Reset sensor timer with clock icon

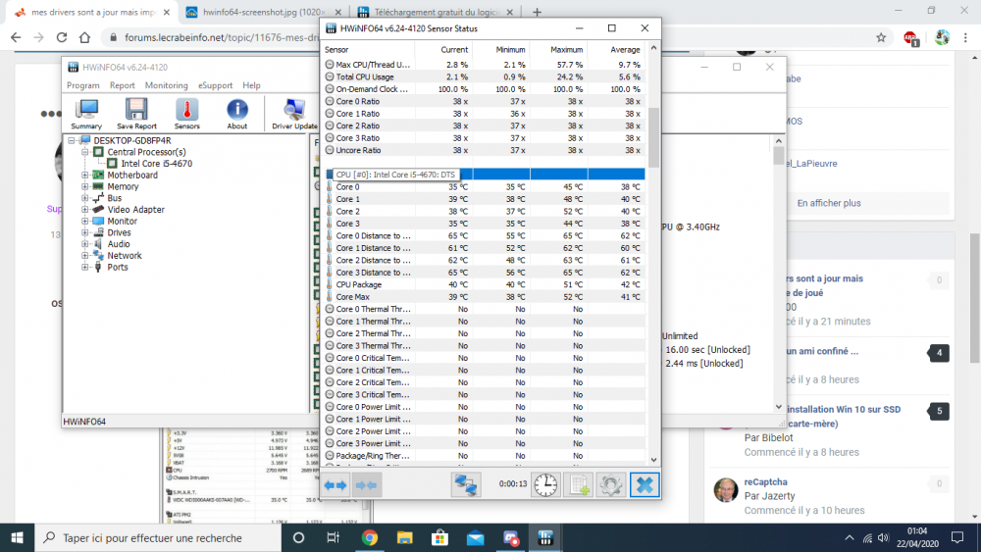pyautogui.click(x=545, y=484)
